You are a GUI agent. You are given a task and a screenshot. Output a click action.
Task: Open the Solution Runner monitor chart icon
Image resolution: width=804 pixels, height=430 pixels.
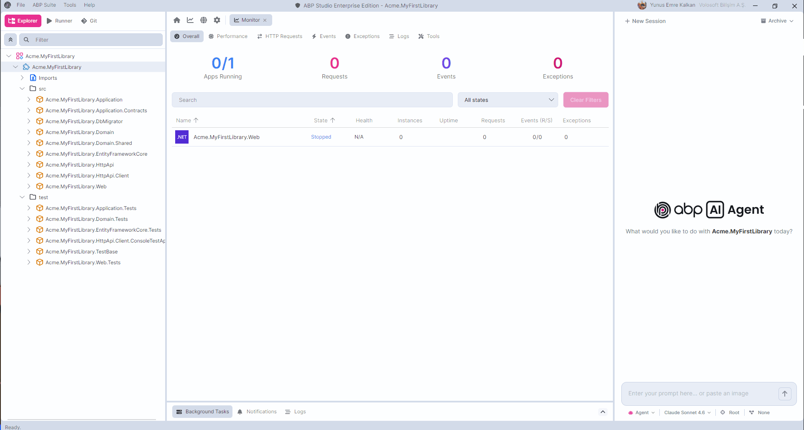click(190, 20)
